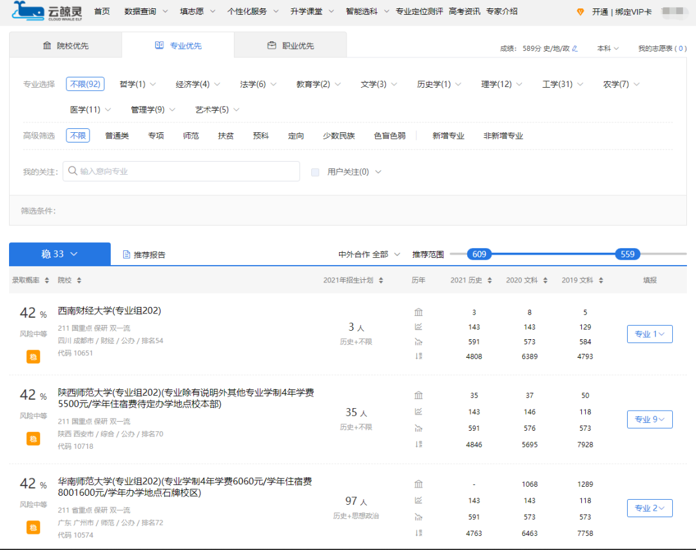Filter by 少数民族
The width and height of the screenshot is (696, 550).
[x=339, y=136]
